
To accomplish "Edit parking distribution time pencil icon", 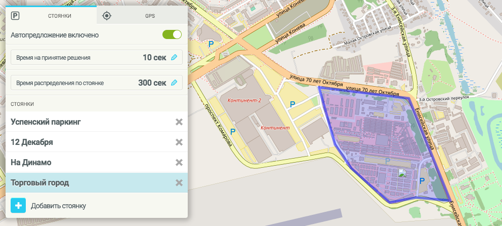I will click(174, 83).
